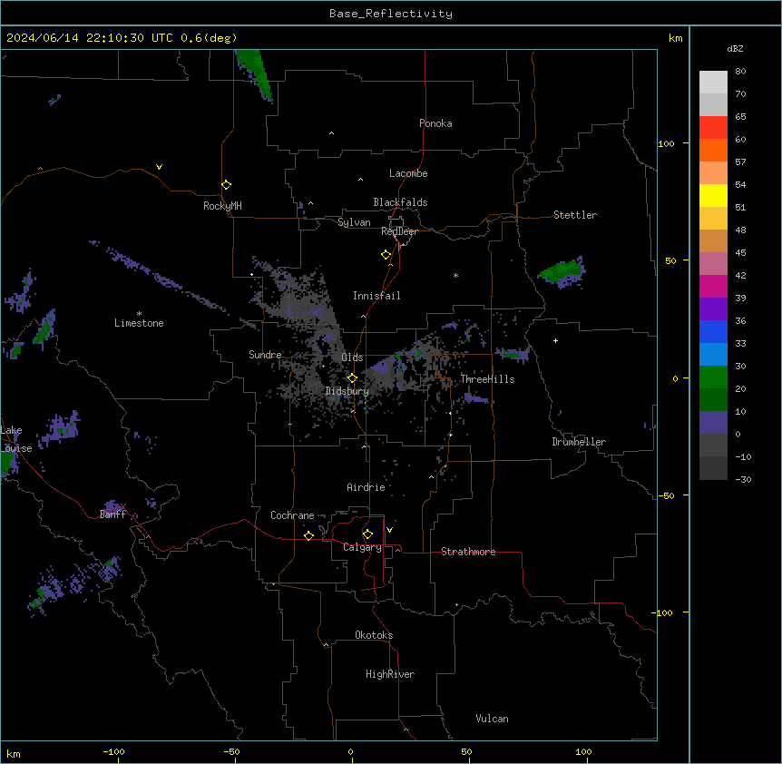Click the Okotoks label

[374, 635]
